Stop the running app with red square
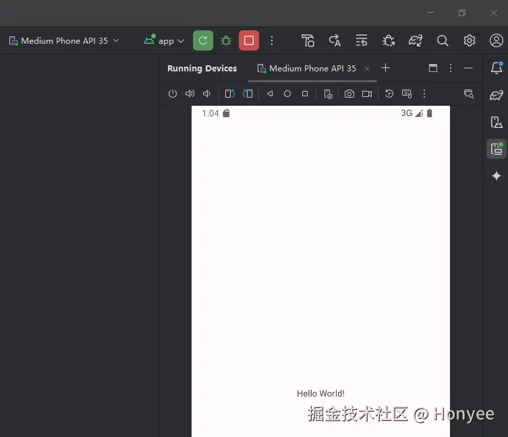Image resolution: width=508 pixels, height=437 pixels. coord(249,40)
